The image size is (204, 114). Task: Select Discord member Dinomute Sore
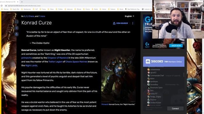click(155, 87)
